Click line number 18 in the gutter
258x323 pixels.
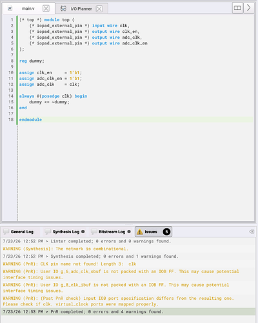point(11,120)
